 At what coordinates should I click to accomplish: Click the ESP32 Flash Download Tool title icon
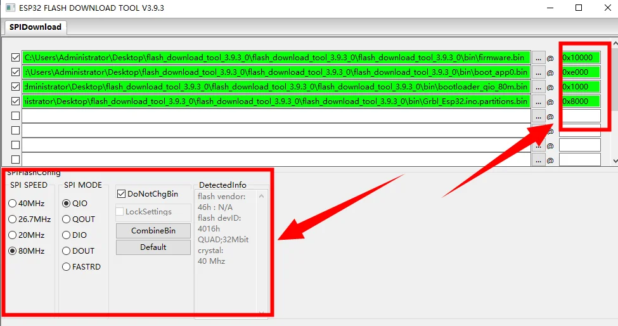pyautogui.click(x=10, y=8)
